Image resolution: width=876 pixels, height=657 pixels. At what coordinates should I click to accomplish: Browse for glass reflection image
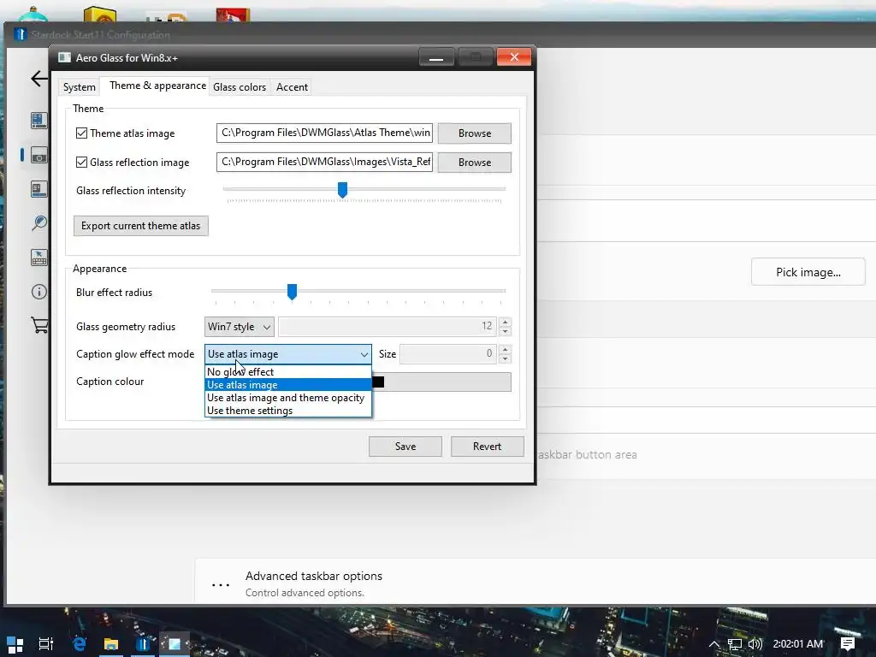tap(474, 162)
